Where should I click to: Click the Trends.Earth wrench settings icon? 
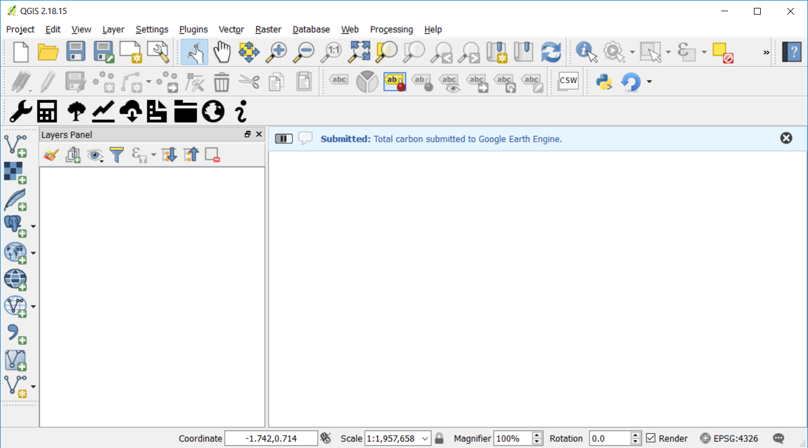20,112
